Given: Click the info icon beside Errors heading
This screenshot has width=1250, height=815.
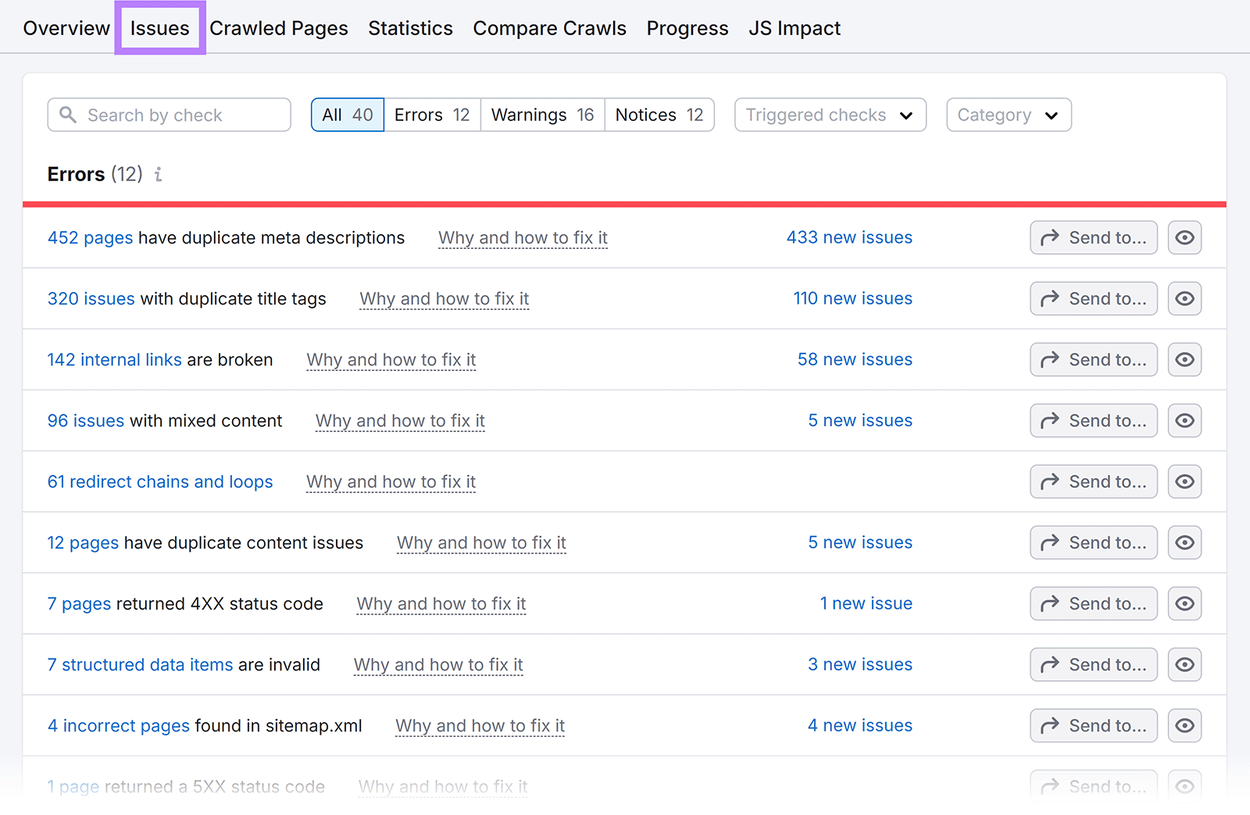Looking at the screenshot, I should click(x=159, y=175).
